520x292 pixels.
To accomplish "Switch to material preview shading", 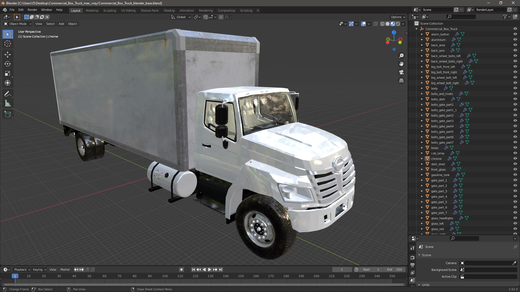I will [393, 24].
